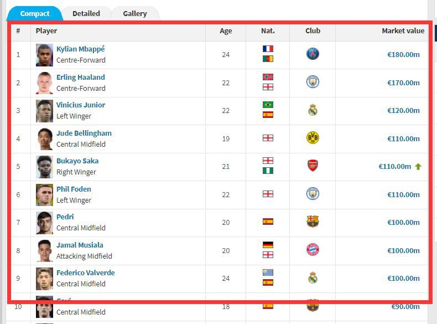Click the FC Barcelona crest beside Pedri

pos(313,222)
